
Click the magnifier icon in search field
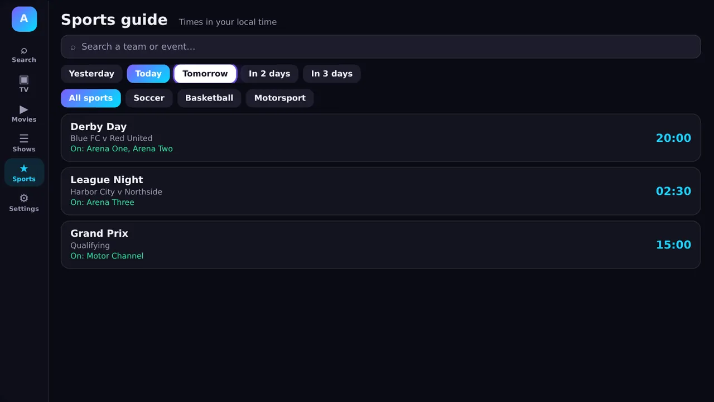pos(73,47)
